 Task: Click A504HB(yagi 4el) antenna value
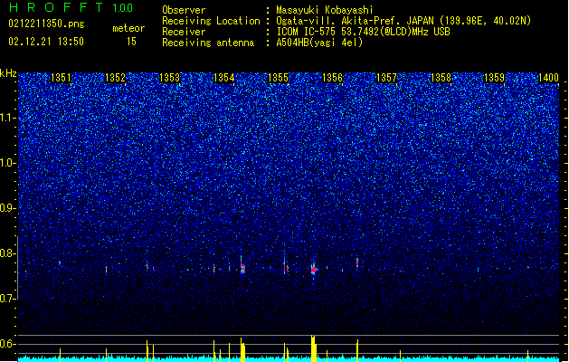pos(319,43)
